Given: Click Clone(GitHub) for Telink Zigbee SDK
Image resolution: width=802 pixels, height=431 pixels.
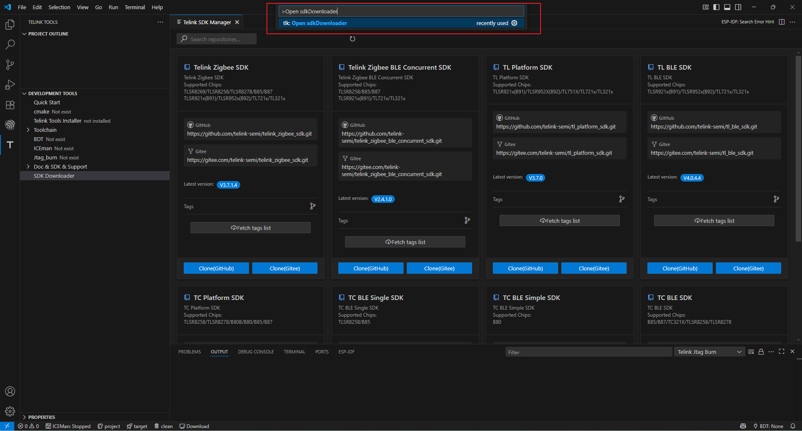Looking at the screenshot, I should tap(216, 268).
